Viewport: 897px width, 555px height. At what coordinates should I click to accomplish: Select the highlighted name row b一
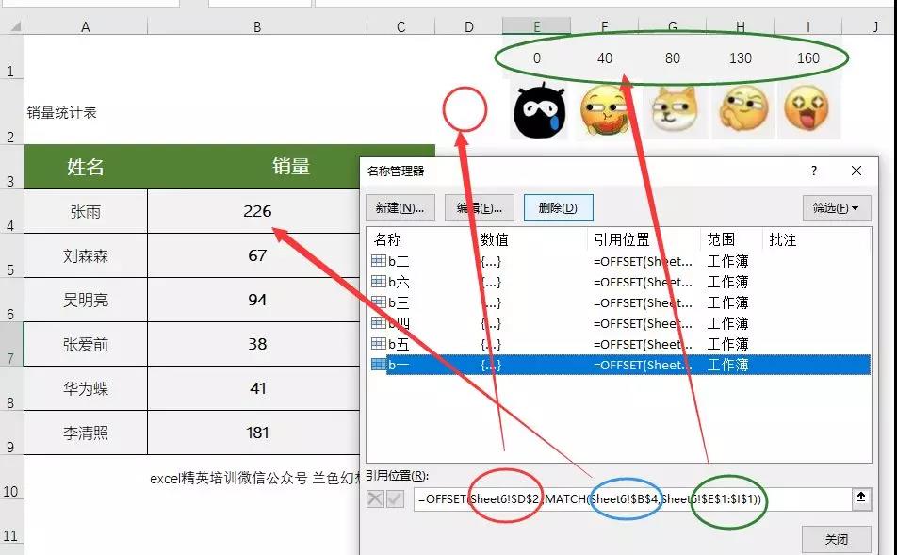pyautogui.click(x=619, y=365)
